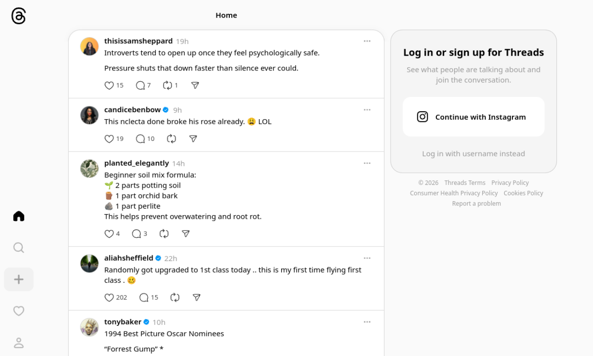Screen dimensions: 593x356
Task: Open the Home feed via sidebar house icon
Action: point(19,216)
